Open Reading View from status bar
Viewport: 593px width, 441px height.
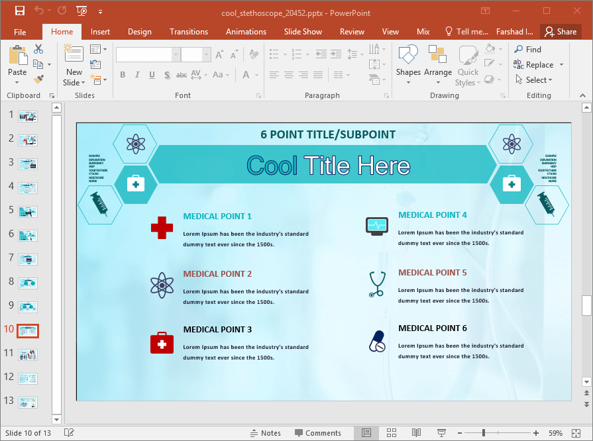tap(416, 433)
